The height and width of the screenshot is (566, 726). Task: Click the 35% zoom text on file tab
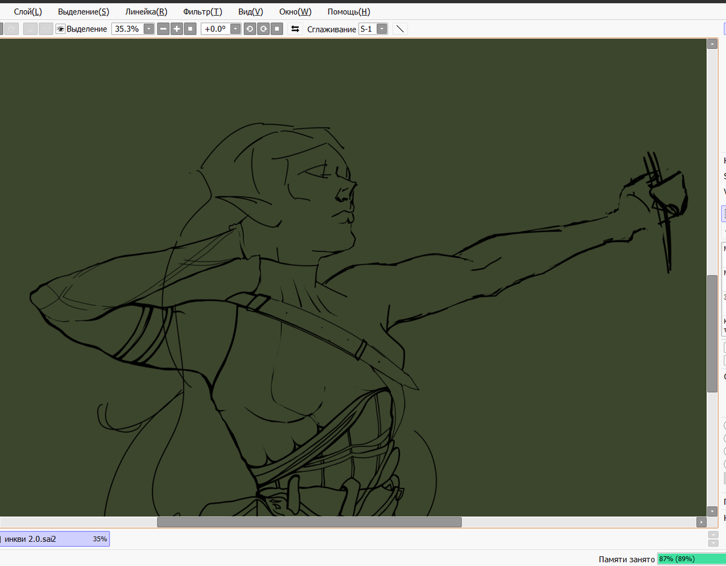point(100,539)
